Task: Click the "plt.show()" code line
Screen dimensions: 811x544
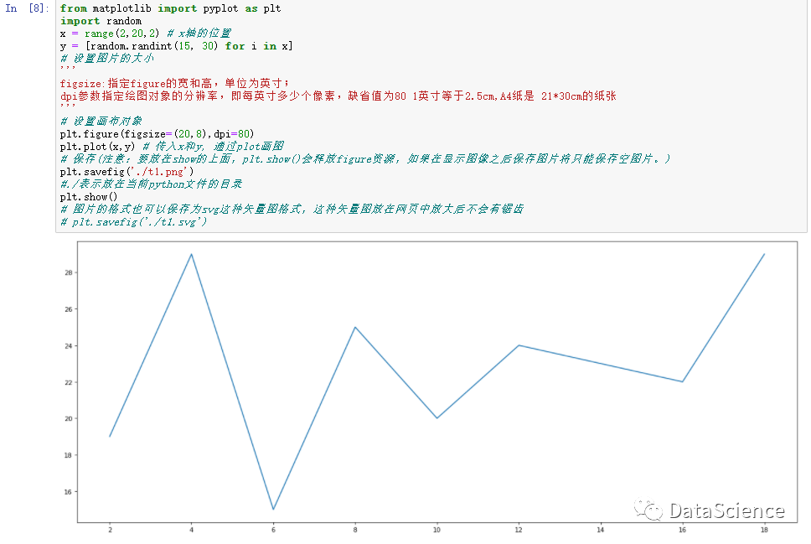Action: [89, 197]
